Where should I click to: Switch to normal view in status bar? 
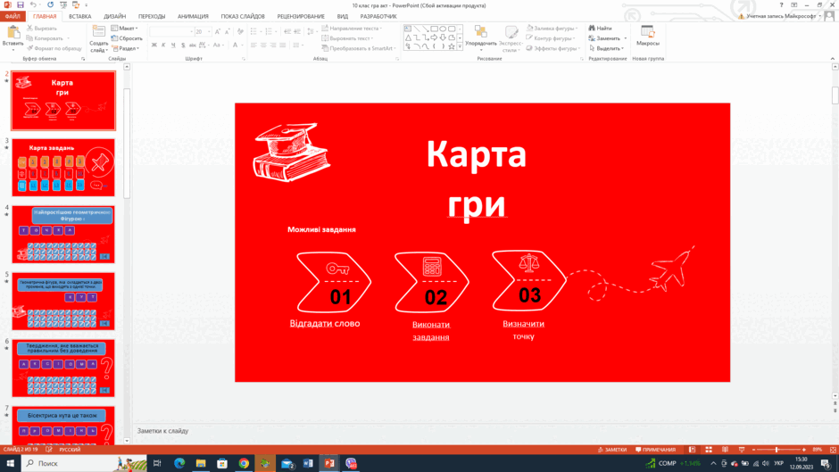coord(692,450)
